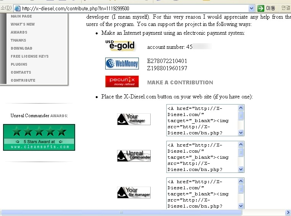Open the MAIN PAGE menu item
291x216 pixels.
coord(21,16)
